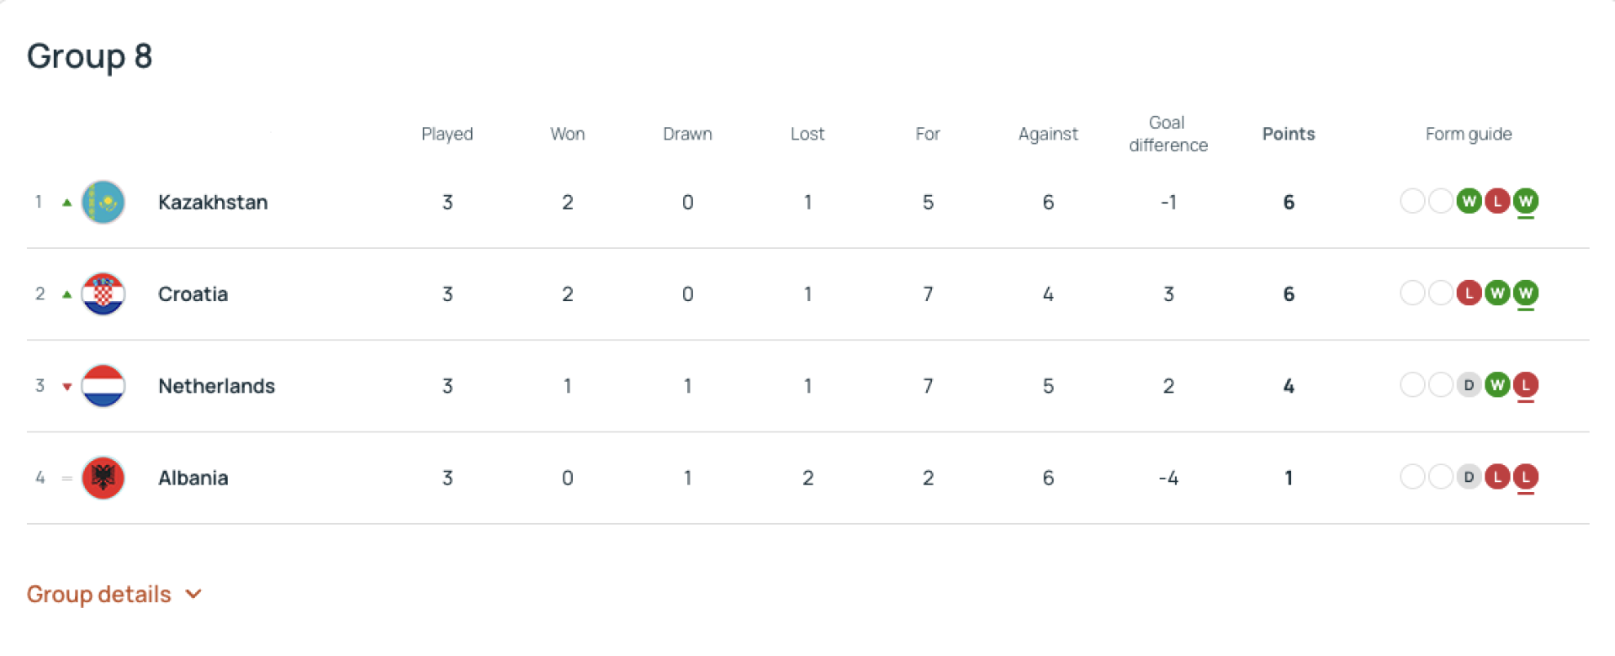Click the Netherlands flag icon
The image size is (1615, 656).
103,386
